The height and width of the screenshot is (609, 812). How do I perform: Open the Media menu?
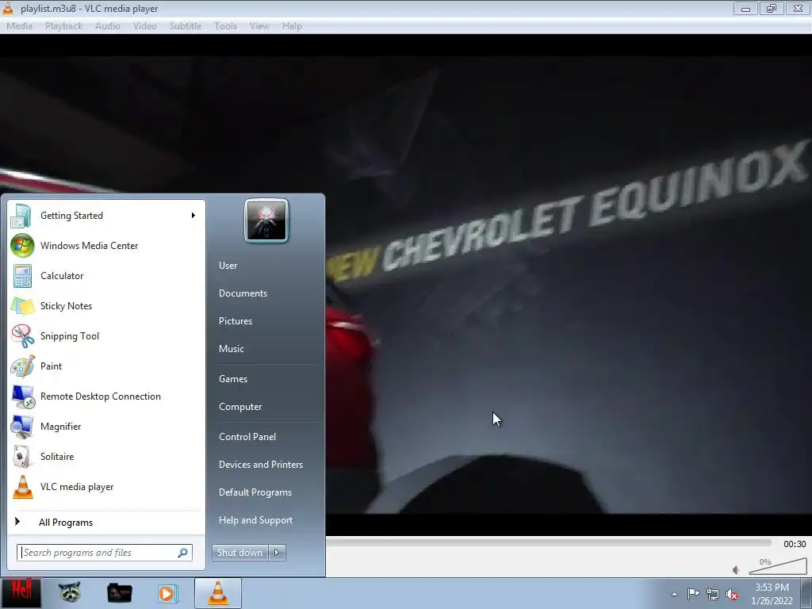pos(19,26)
